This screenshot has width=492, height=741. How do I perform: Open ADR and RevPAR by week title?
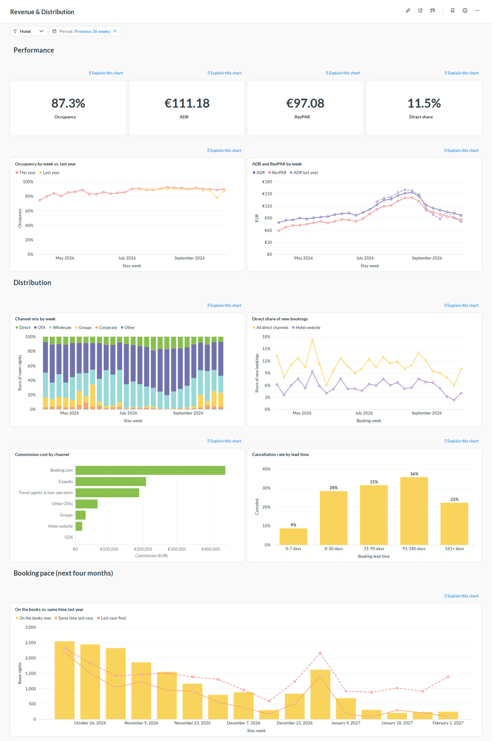277,164
